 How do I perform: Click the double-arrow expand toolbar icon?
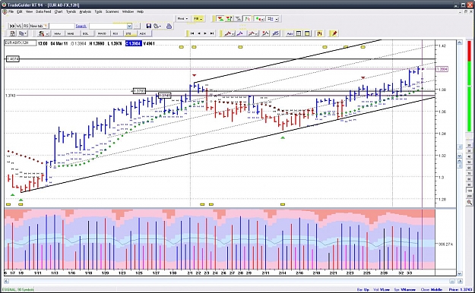coord(12,26)
